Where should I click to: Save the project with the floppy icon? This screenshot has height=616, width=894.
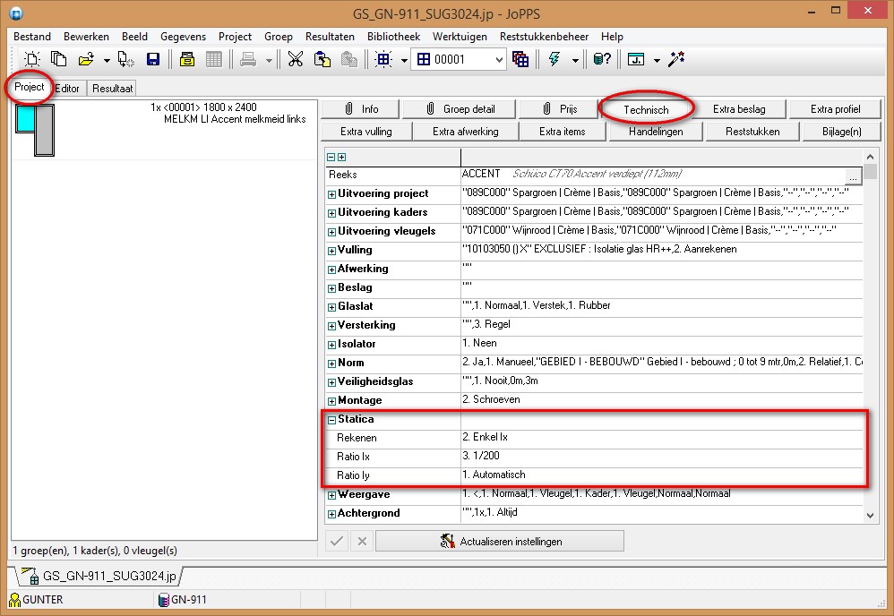tap(153, 59)
